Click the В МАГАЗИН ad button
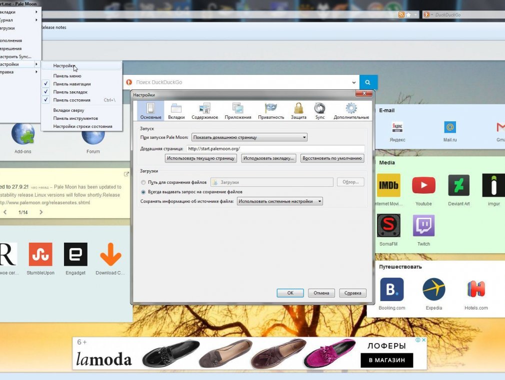The width and height of the screenshot is (505, 380). click(x=387, y=360)
